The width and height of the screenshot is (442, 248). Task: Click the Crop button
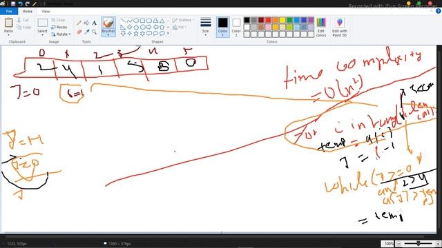(58, 20)
